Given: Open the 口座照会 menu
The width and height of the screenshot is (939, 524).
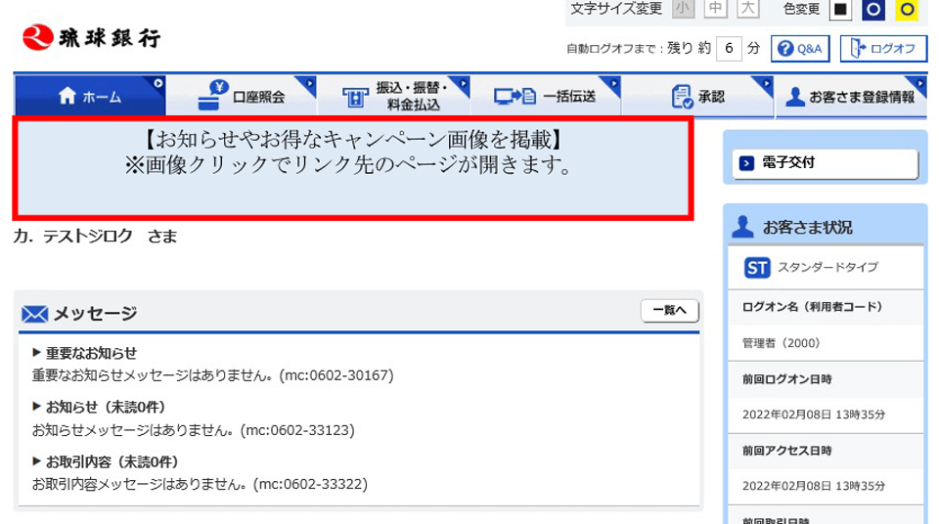Looking at the screenshot, I should pyautogui.click(x=242, y=97).
